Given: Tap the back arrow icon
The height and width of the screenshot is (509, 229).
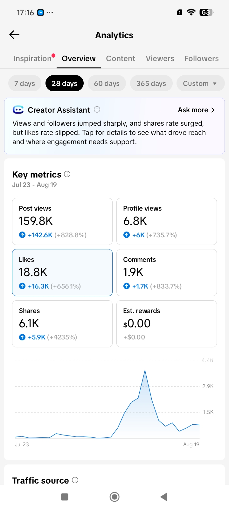Looking at the screenshot, I should point(14,35).
